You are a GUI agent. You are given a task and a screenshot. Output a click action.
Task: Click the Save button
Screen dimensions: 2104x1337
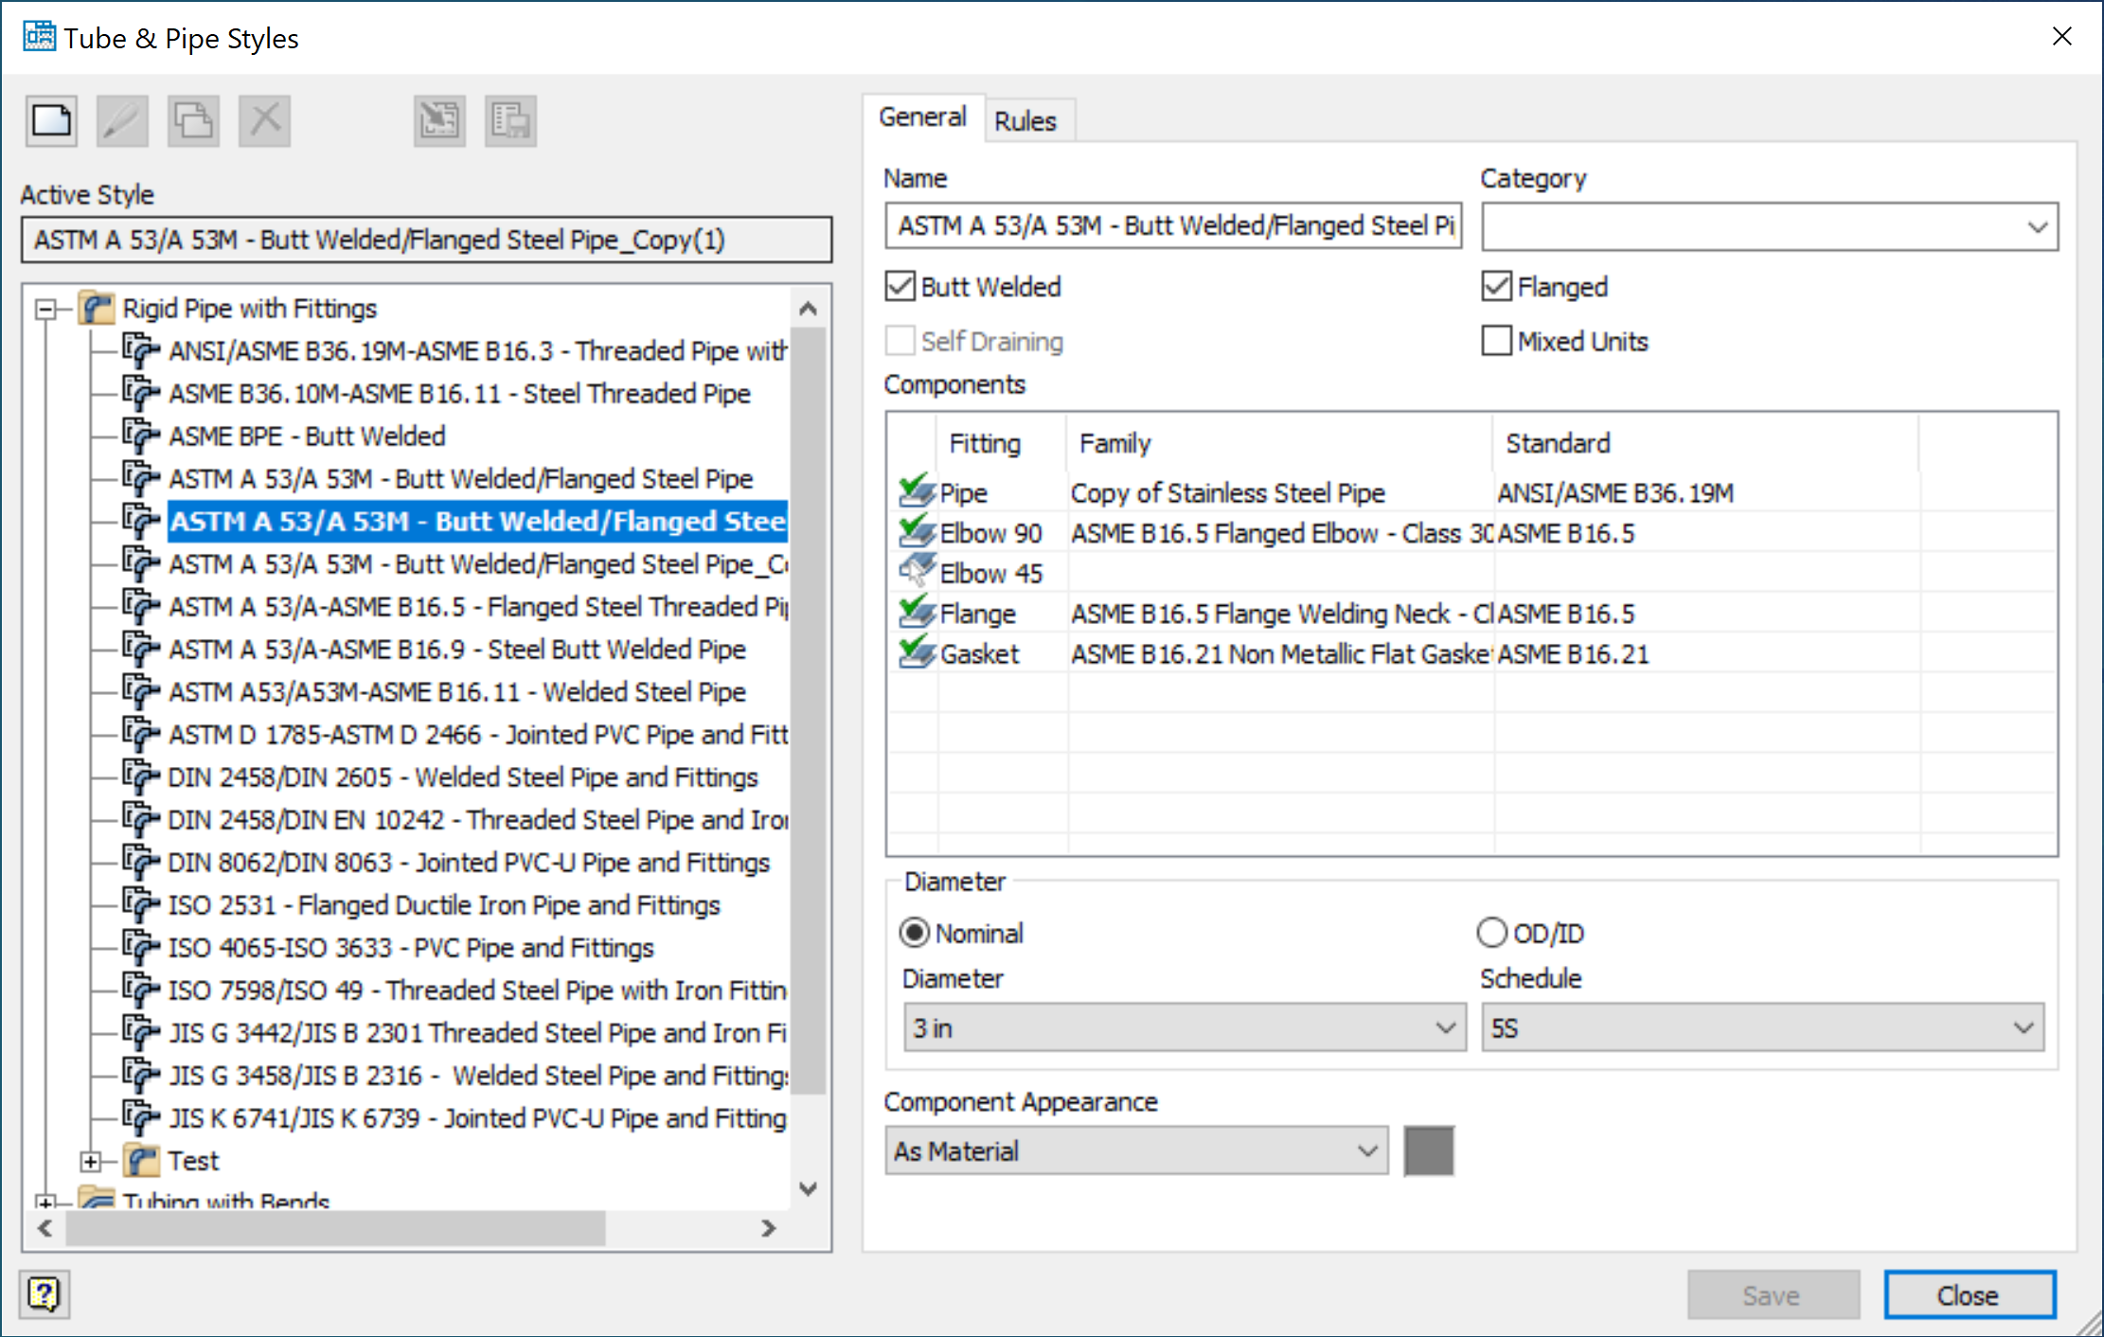pyautogui.click(x=1773, y=1294)
